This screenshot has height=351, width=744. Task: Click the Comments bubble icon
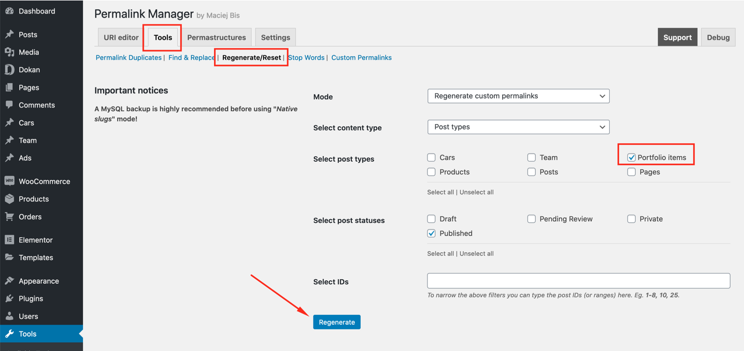(9, 105)
